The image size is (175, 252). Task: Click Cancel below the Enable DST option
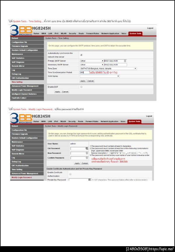click(65, 92)
